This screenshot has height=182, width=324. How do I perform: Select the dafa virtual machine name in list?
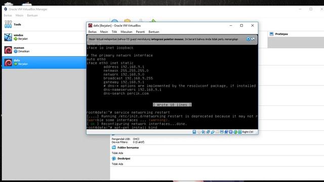click(x=17, y=60)
